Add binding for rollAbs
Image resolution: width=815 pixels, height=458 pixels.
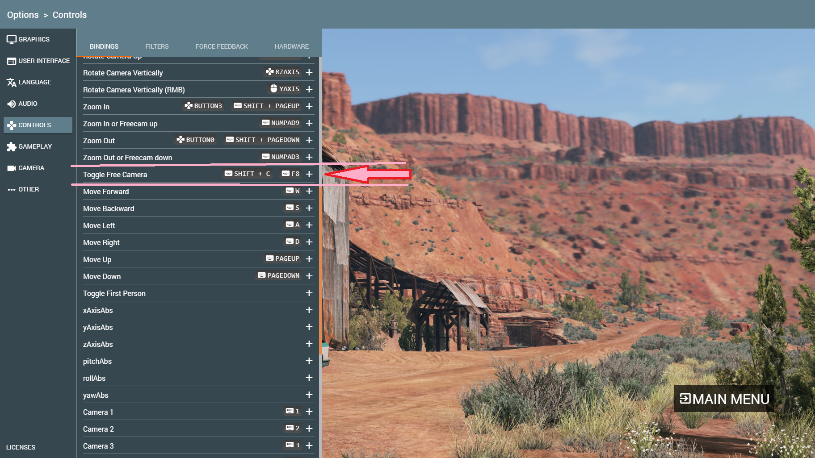coord(309,378)
